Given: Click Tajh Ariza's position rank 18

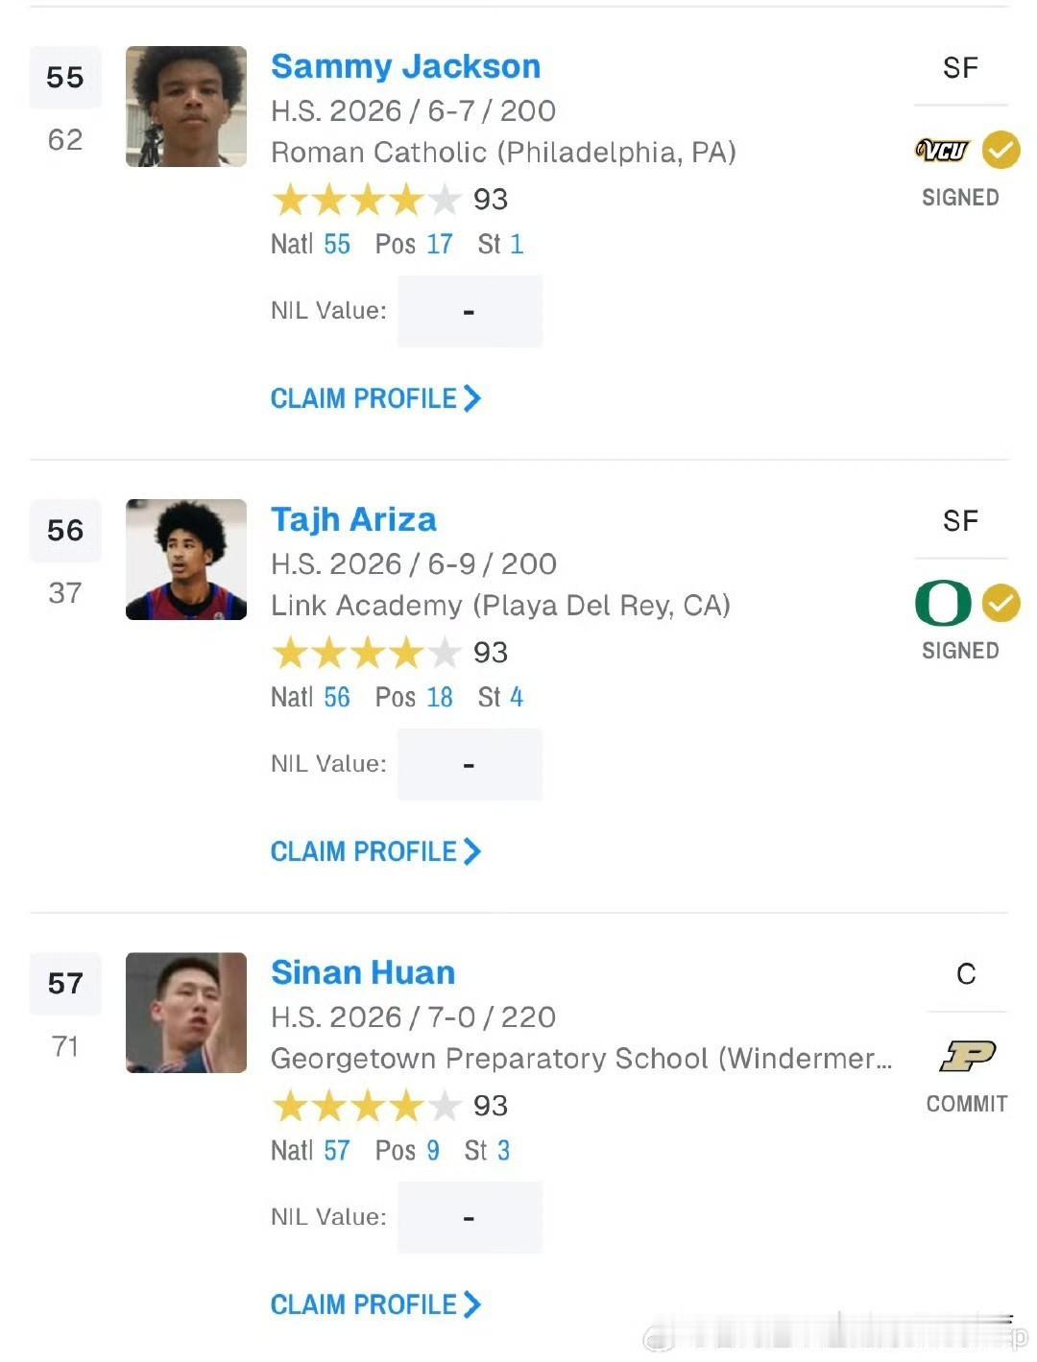Looking at the screenshot, I should (440, 697).
